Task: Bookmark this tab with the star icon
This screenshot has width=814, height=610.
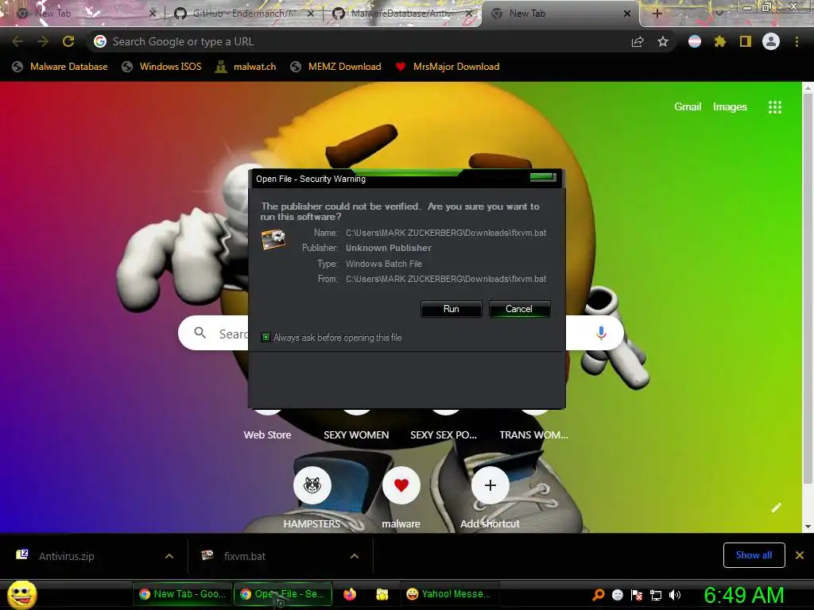Action: (x=663, y=42)
